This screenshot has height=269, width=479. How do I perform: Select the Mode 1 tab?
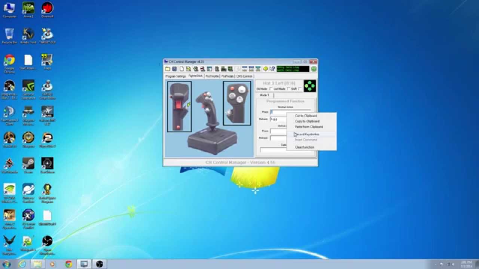(x=264, y=95)
